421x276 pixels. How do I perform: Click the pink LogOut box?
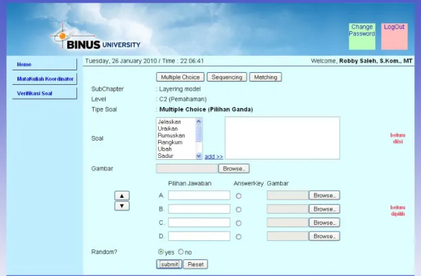tap(394, 36)
